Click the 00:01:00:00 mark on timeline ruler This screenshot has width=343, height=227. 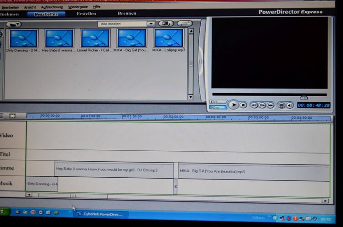pos(91,116)
